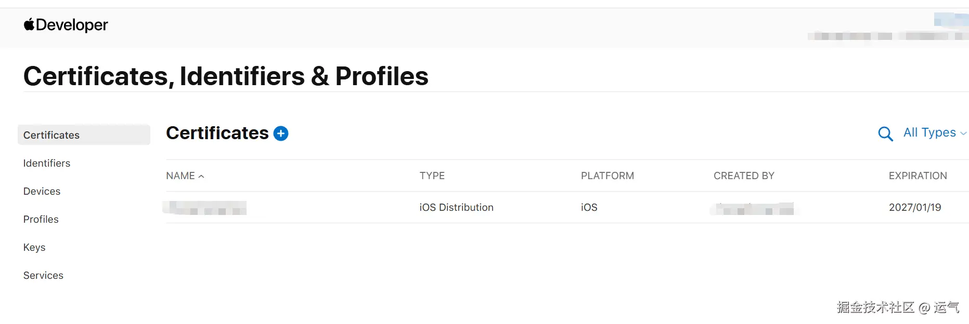Add a new certificate with plus icon
969x324 pixels.
(281, 133)
